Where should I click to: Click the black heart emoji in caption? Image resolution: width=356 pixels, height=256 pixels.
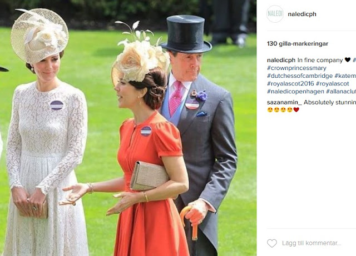point(347,60)
